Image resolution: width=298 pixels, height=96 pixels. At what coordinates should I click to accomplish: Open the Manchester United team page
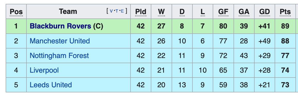tap(60, 41)
